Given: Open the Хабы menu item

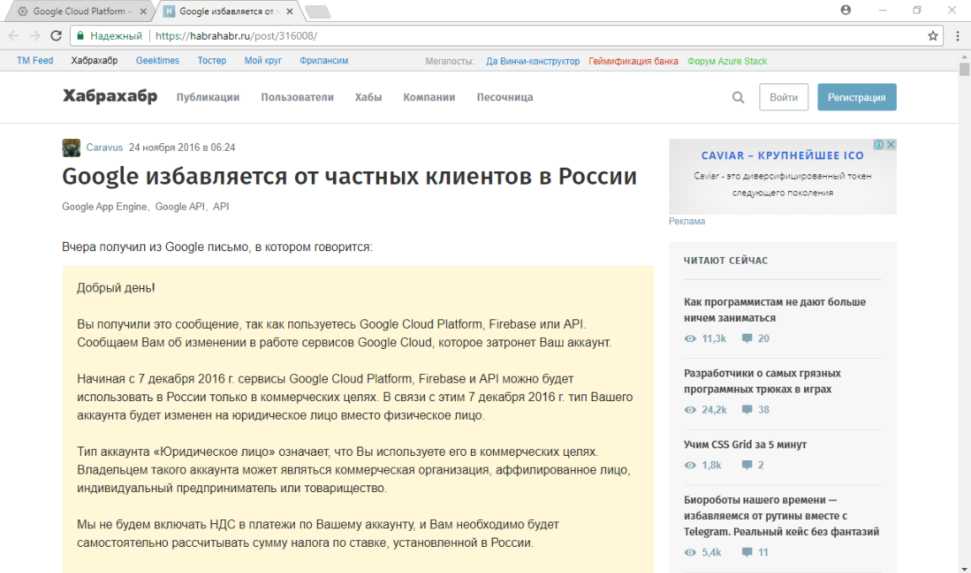Looking at the screenshot, I should tap(368, 97).
